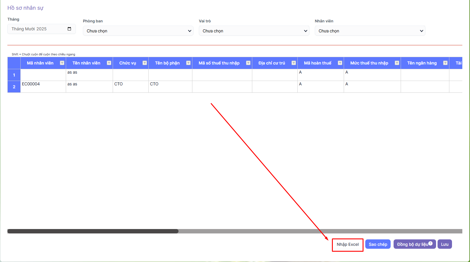The height and width of the screenshot is (262, 470).
Task: Open filter for Tên nhân viên column
Action: click(109, 63)
